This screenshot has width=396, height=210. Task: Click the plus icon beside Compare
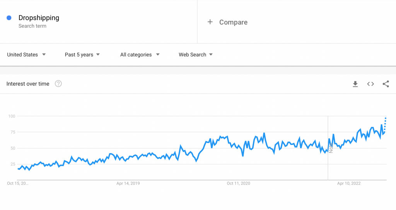(210, 22)
